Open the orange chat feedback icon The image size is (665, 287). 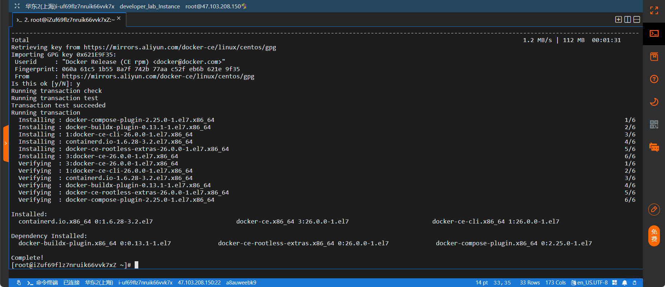654,147
